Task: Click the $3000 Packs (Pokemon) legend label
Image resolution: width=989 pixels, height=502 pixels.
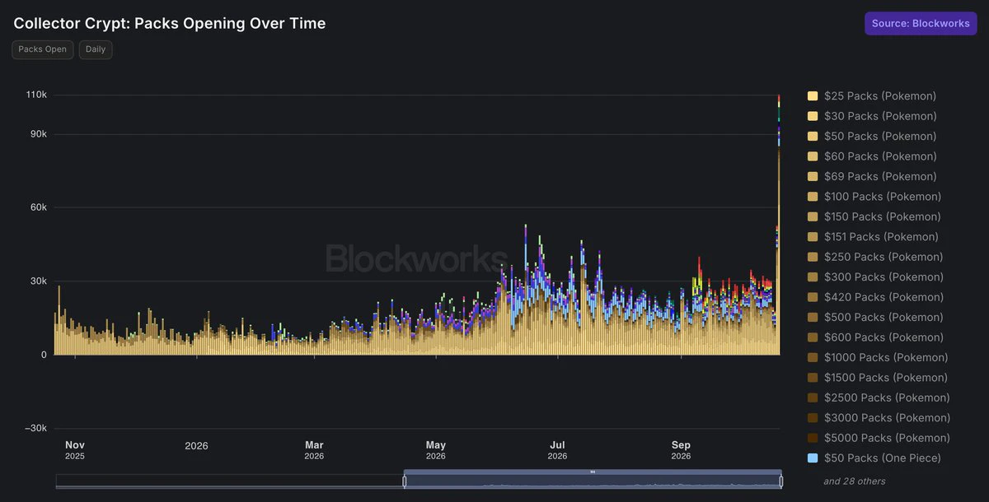Action: [887, 418]
